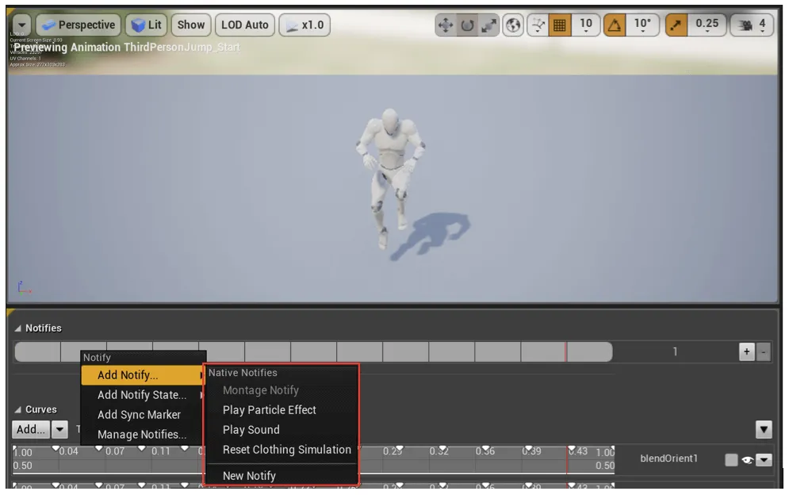Select the translate (move) gizmo tool
Image resolution: width=789 pixels, height=495 pixels.
click(446, 25)
